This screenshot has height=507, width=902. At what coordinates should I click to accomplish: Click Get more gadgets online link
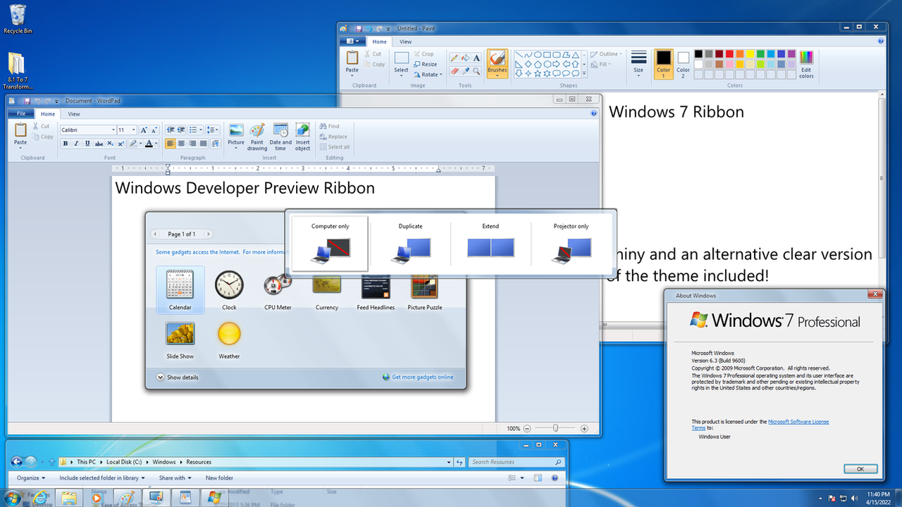(423, 377)
